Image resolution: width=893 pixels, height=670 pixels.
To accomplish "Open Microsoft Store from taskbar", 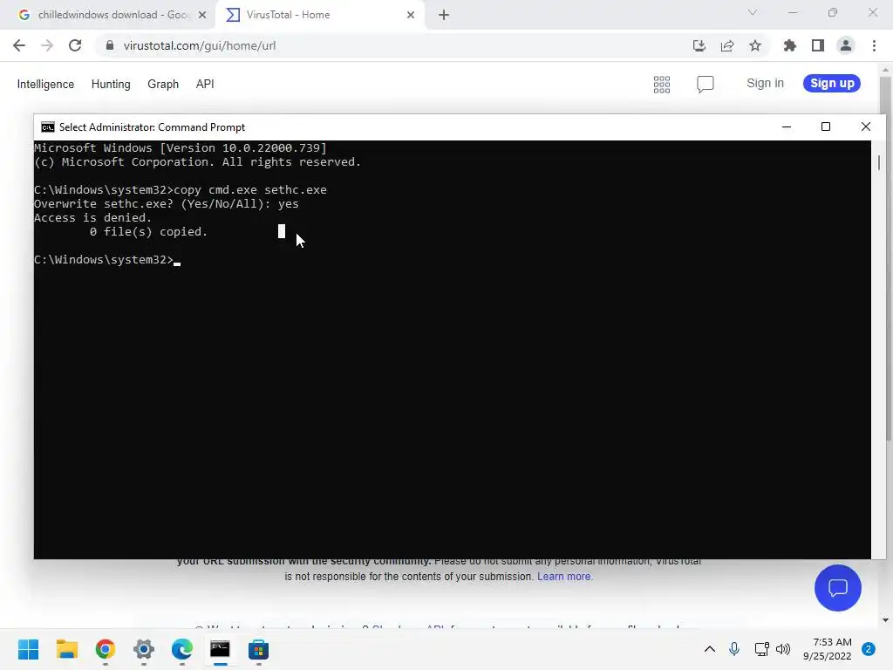I will click(x=258, y=649).
